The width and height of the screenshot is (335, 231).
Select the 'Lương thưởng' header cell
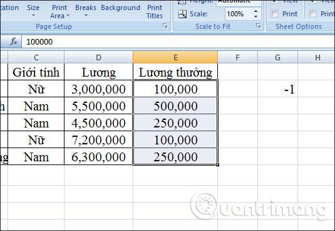click(175, 72)
